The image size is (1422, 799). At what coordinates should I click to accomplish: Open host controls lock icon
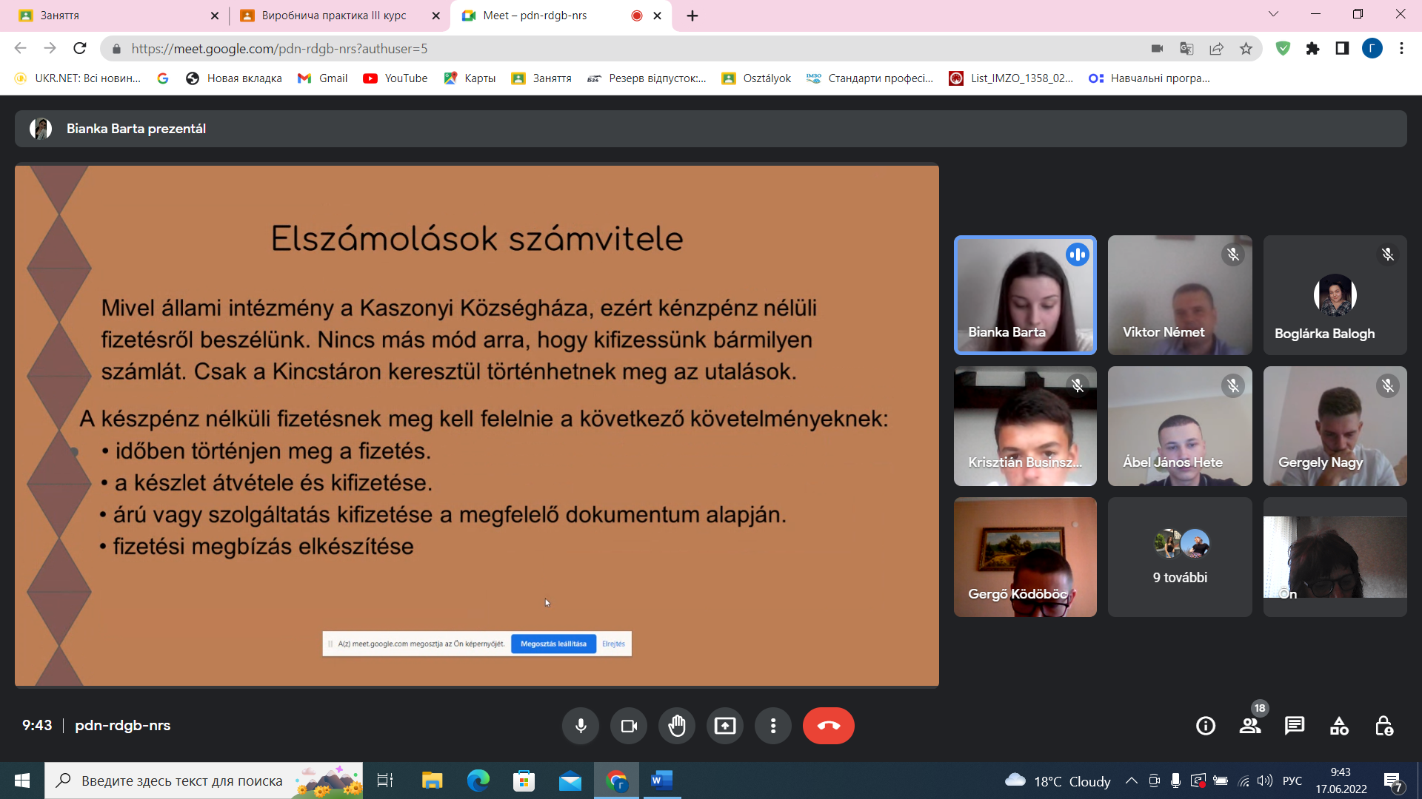click(1383, 726)
